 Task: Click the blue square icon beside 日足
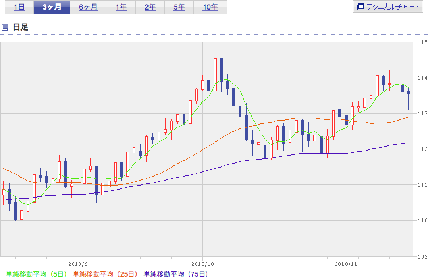(5, 27)
